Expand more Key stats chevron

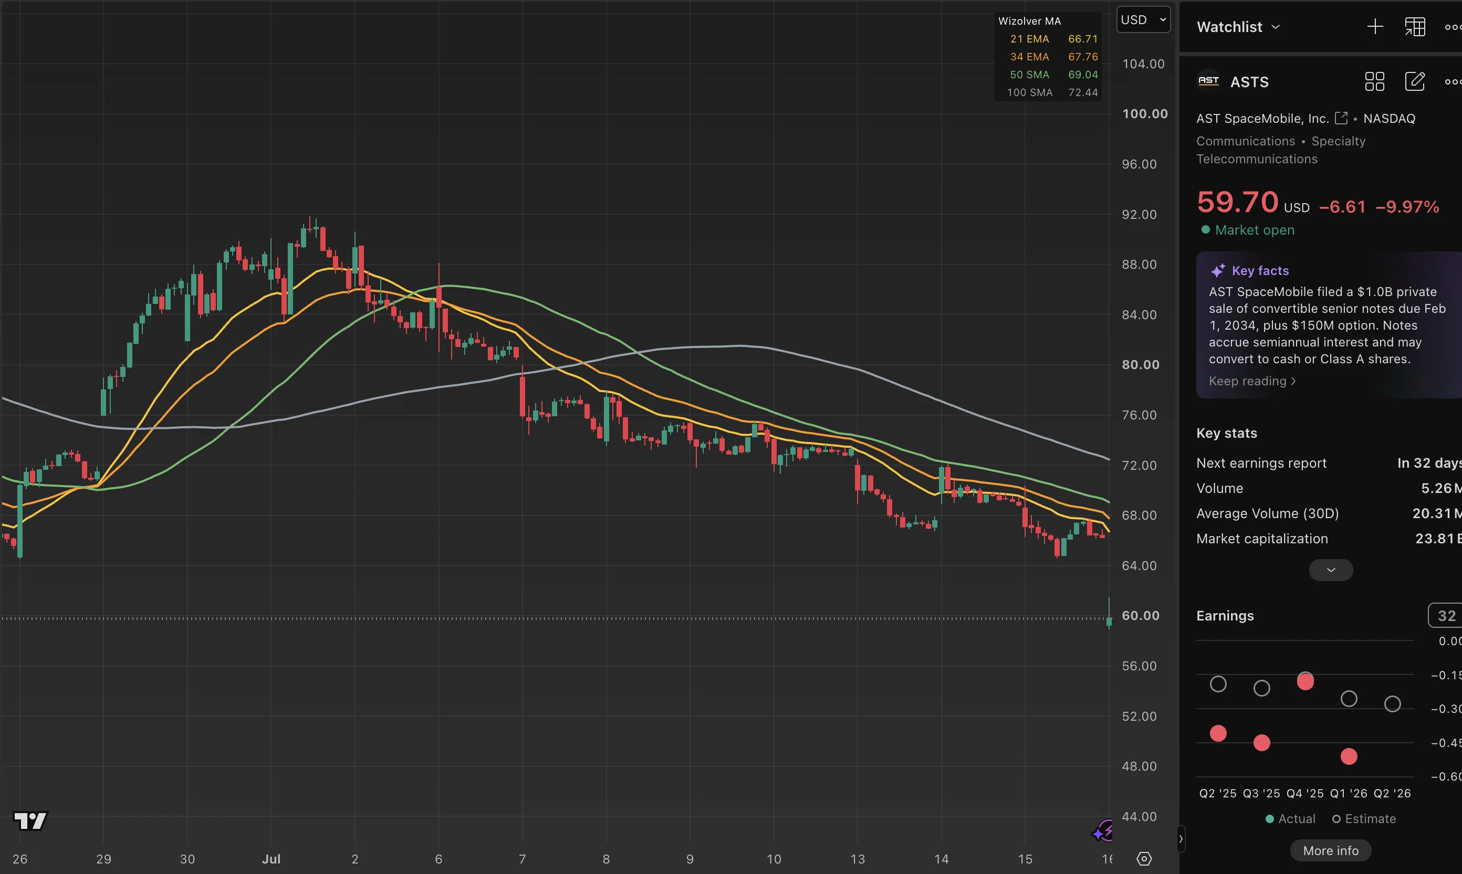click(x=1331, y=570)
